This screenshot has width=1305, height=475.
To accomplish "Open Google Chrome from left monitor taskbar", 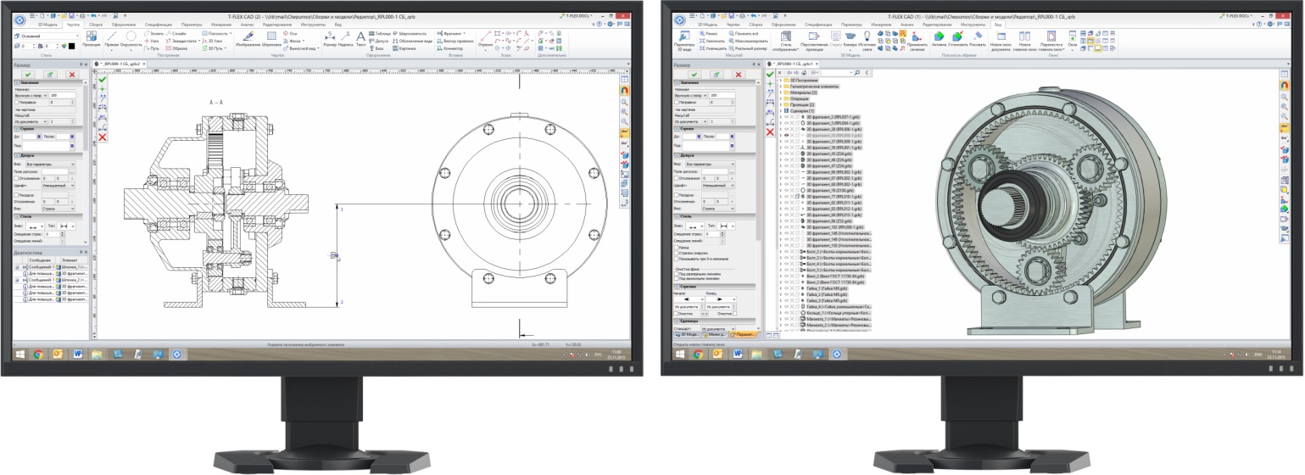I will tap(38, 355).
